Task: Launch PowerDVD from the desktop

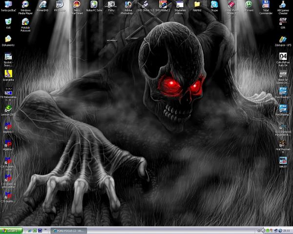Action: (43, 5)
